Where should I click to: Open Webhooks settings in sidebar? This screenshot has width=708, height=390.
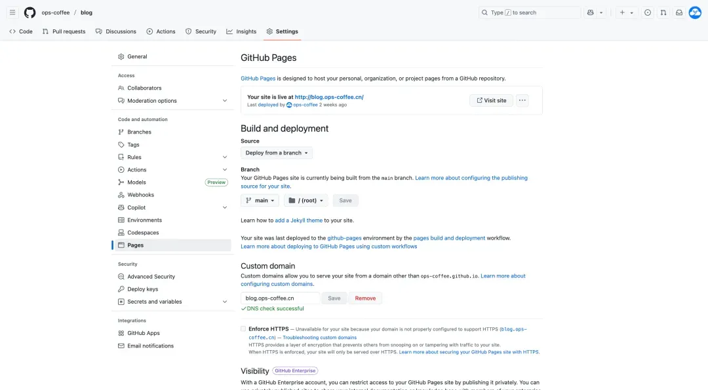pos(172,195)
